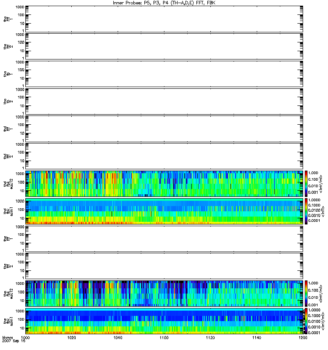The height and width of the screenshot is (350, 328).
Task: Click the 1200 time axis label
Action: [x=303, y=337]
